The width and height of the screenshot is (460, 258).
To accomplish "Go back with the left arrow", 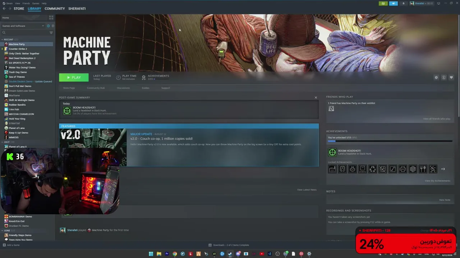I will (x=4, y=9).
